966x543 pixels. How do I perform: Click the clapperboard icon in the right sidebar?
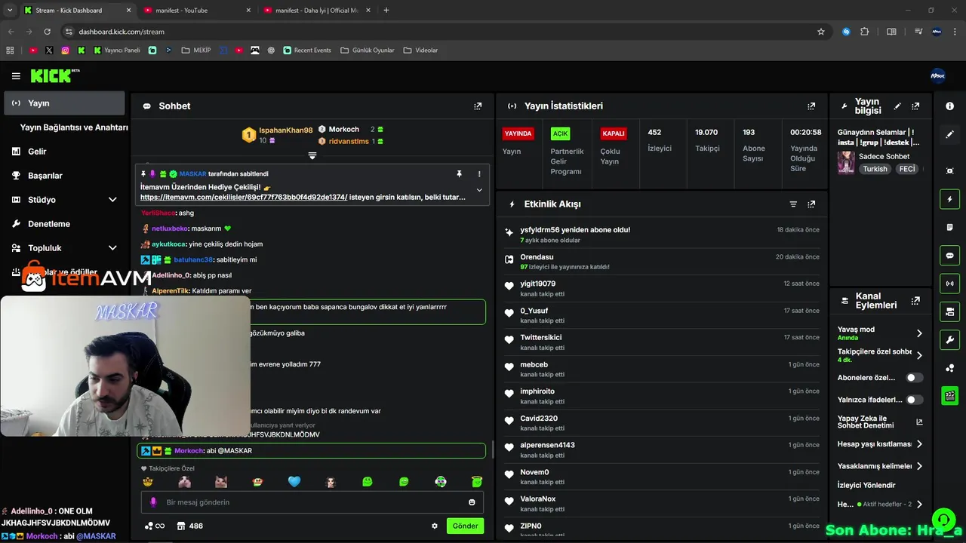click(x=949, y=395)
